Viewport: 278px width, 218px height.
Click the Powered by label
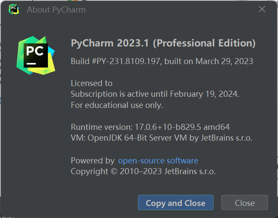click(93, 160)
